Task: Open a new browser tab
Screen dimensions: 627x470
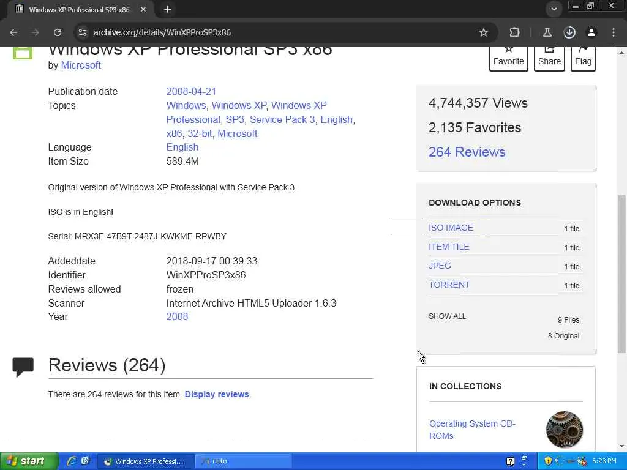Action: [168, 9]
